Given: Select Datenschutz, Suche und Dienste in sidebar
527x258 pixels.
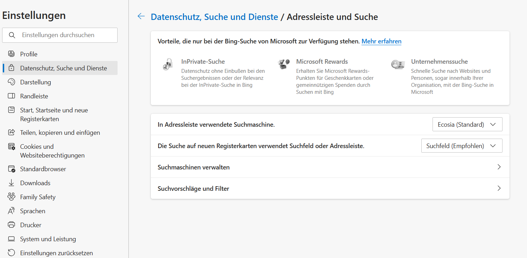Looking at the screenshot, I should click(60, 68).
